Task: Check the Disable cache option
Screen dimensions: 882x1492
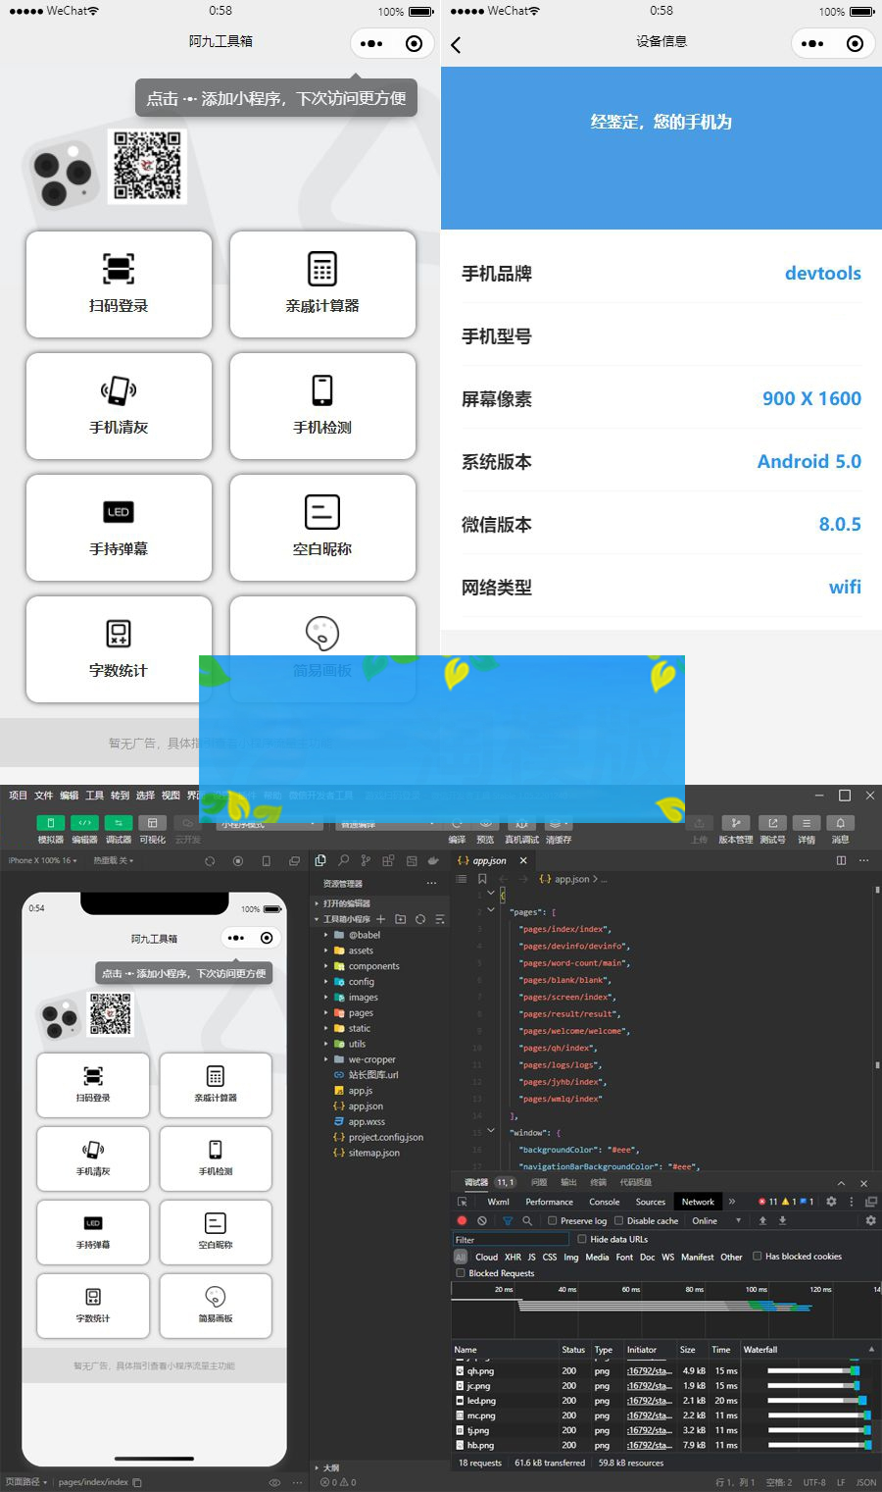Action: [618, 1221]
